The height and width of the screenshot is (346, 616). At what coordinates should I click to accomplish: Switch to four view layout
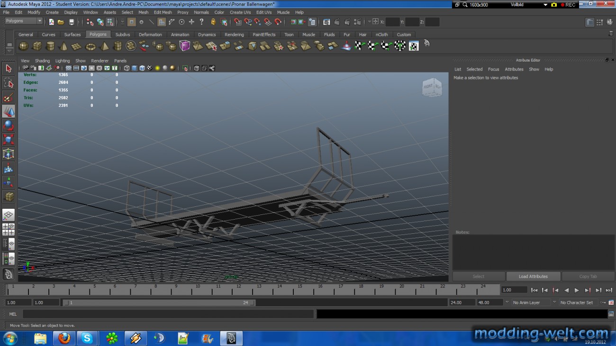[x=9, y=230]
